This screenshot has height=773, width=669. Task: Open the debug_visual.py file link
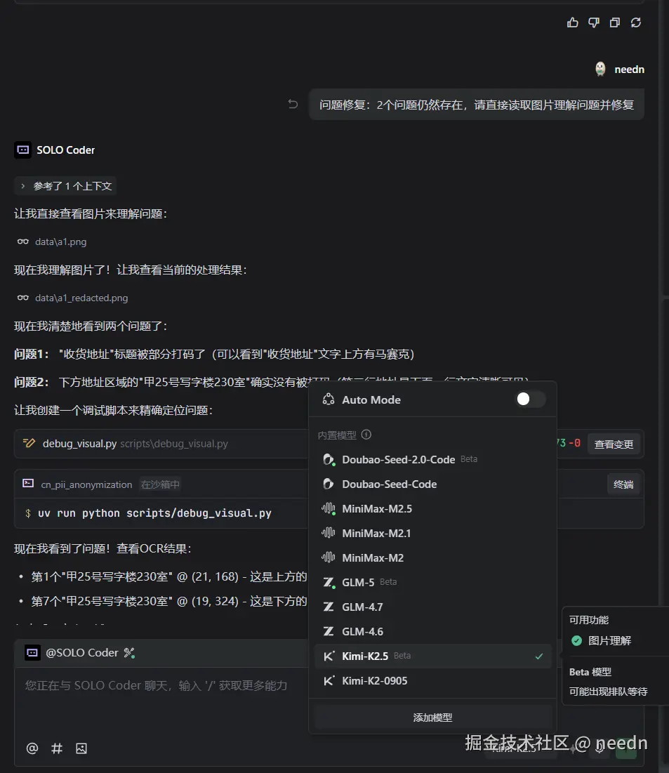pyautogui.click(x=79, y=444)
